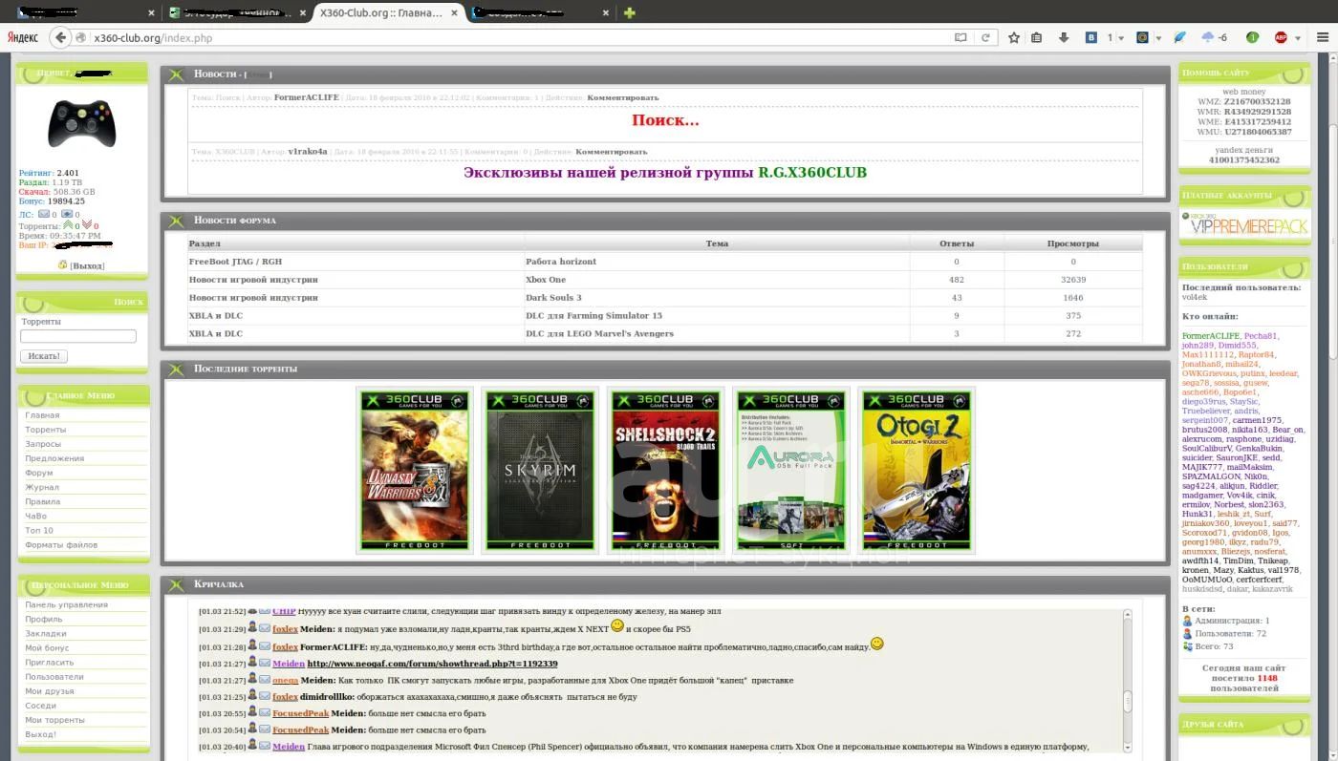Open latest user vol4ek profile
Image resolution: width=1338 pixels, height=761 pixels.
[x=1195, y=297]
